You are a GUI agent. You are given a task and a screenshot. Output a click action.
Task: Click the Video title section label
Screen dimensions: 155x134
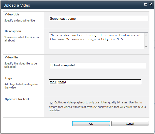click(x=12, y=14)
